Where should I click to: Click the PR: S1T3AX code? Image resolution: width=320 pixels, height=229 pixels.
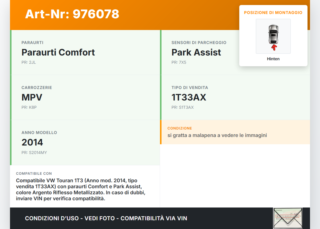tap(182, 107)
